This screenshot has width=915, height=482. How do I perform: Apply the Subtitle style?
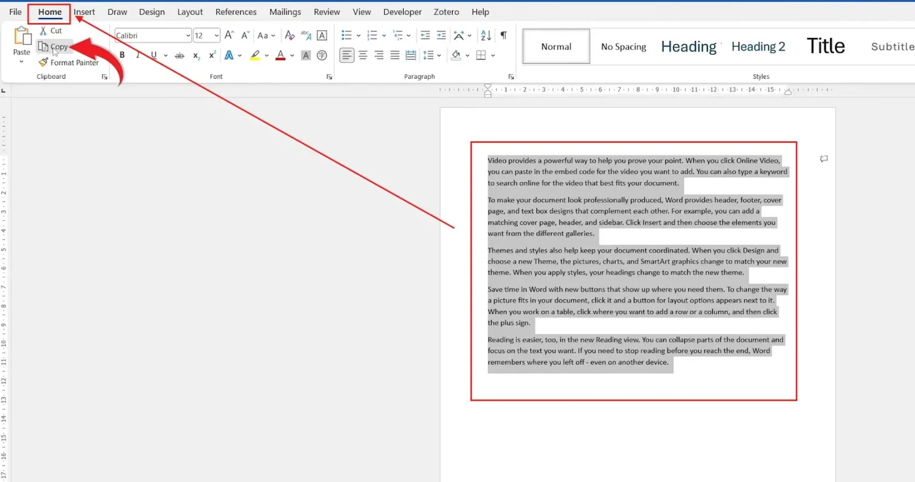[x=892, y=46]
